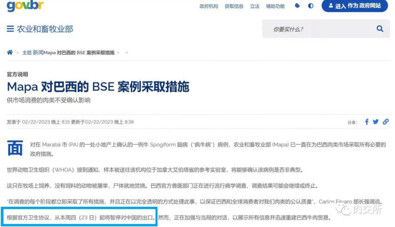Copy the article link via chain icon
Image resolution: width=395 pixels, height=227 pixels.
[x=385, y=122]
